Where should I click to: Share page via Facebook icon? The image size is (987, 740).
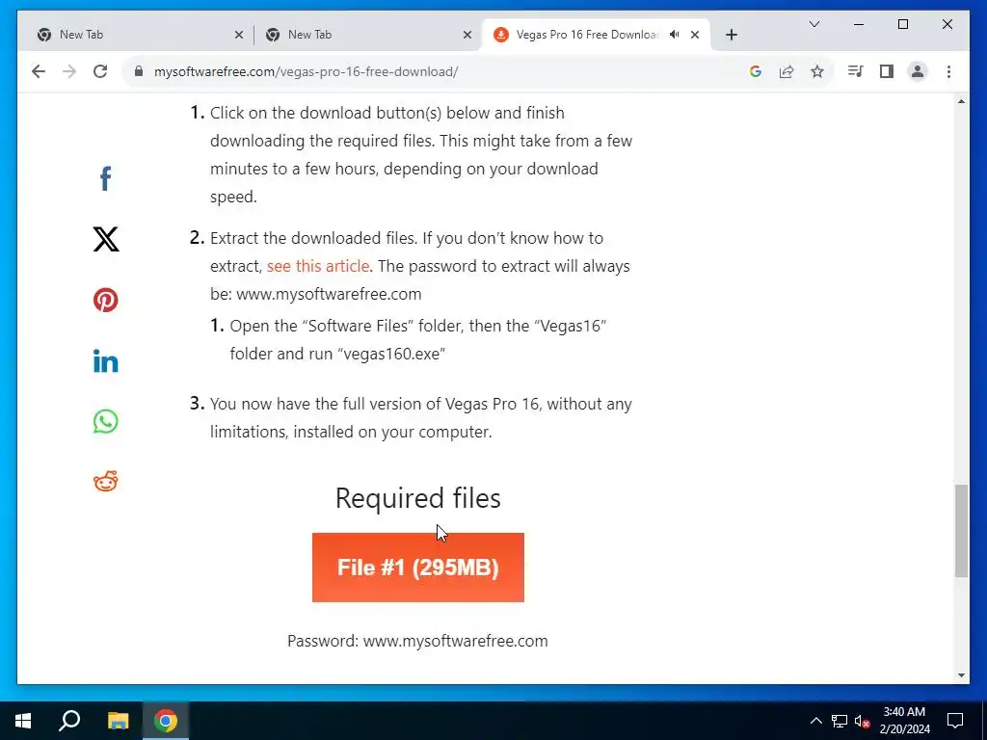[106, 178]
